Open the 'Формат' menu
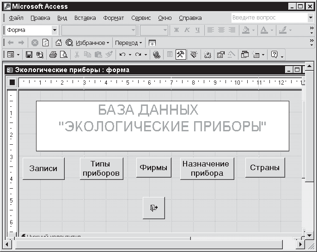Image resolution: width=317 pixels, height=252 pixels. click(113, 18)
